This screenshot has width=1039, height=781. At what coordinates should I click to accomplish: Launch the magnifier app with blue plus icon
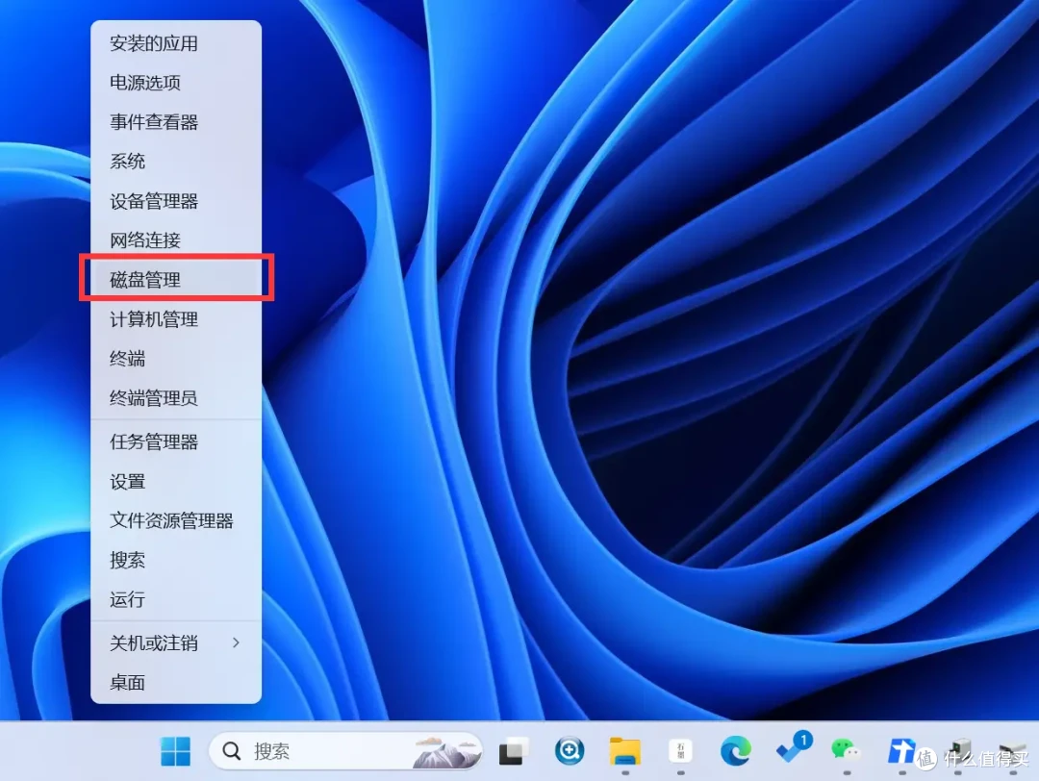tap(570, 751)
